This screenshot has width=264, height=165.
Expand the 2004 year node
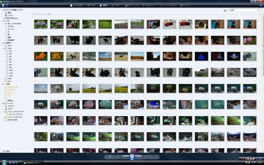pyautogui.click(x=4, y=46)
